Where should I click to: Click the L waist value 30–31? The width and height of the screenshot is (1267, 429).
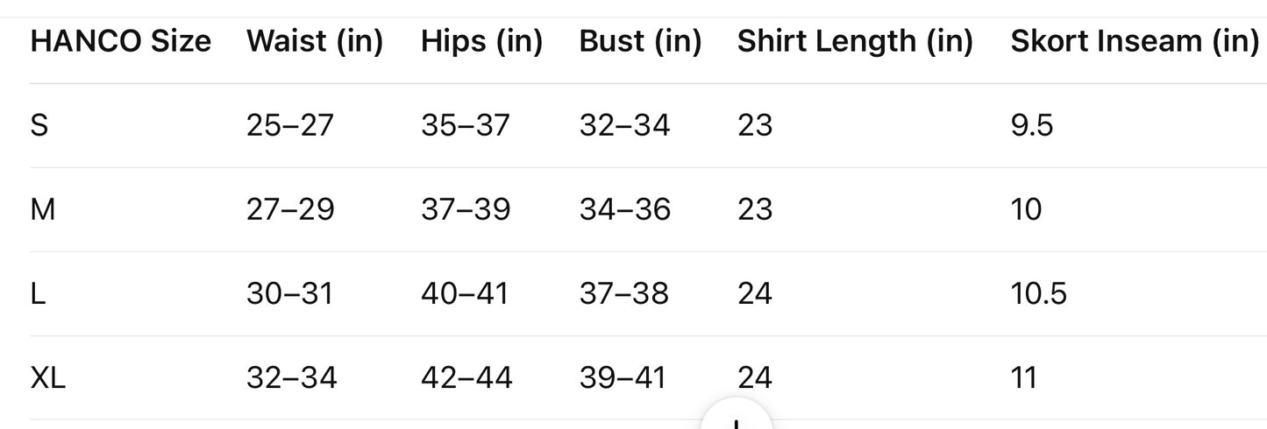pyautogui.click(x=290, y=293)
